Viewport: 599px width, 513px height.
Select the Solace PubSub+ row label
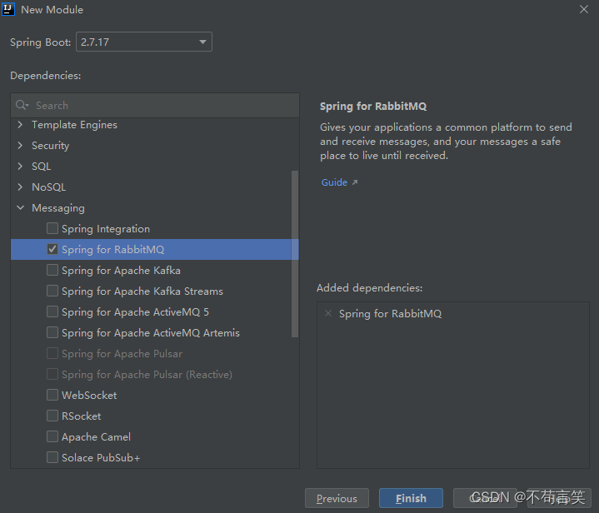(102, 457)
